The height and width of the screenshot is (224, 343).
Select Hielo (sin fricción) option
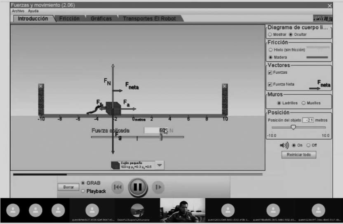271,50
